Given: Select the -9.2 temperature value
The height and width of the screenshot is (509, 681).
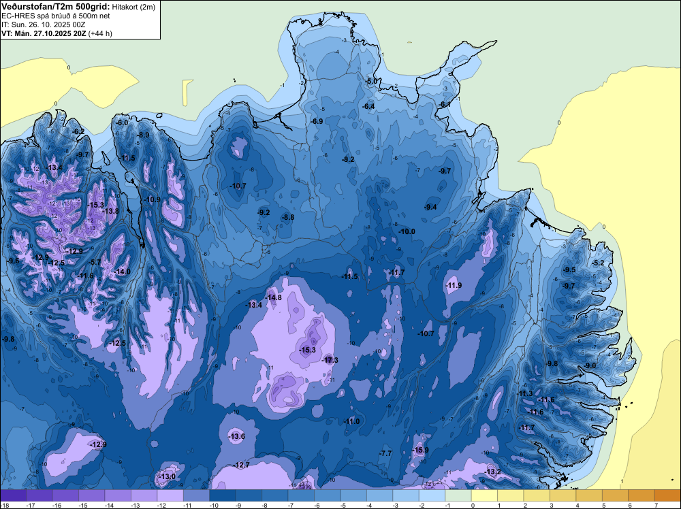Looking at the screenshot, I should tap(264, 212).
